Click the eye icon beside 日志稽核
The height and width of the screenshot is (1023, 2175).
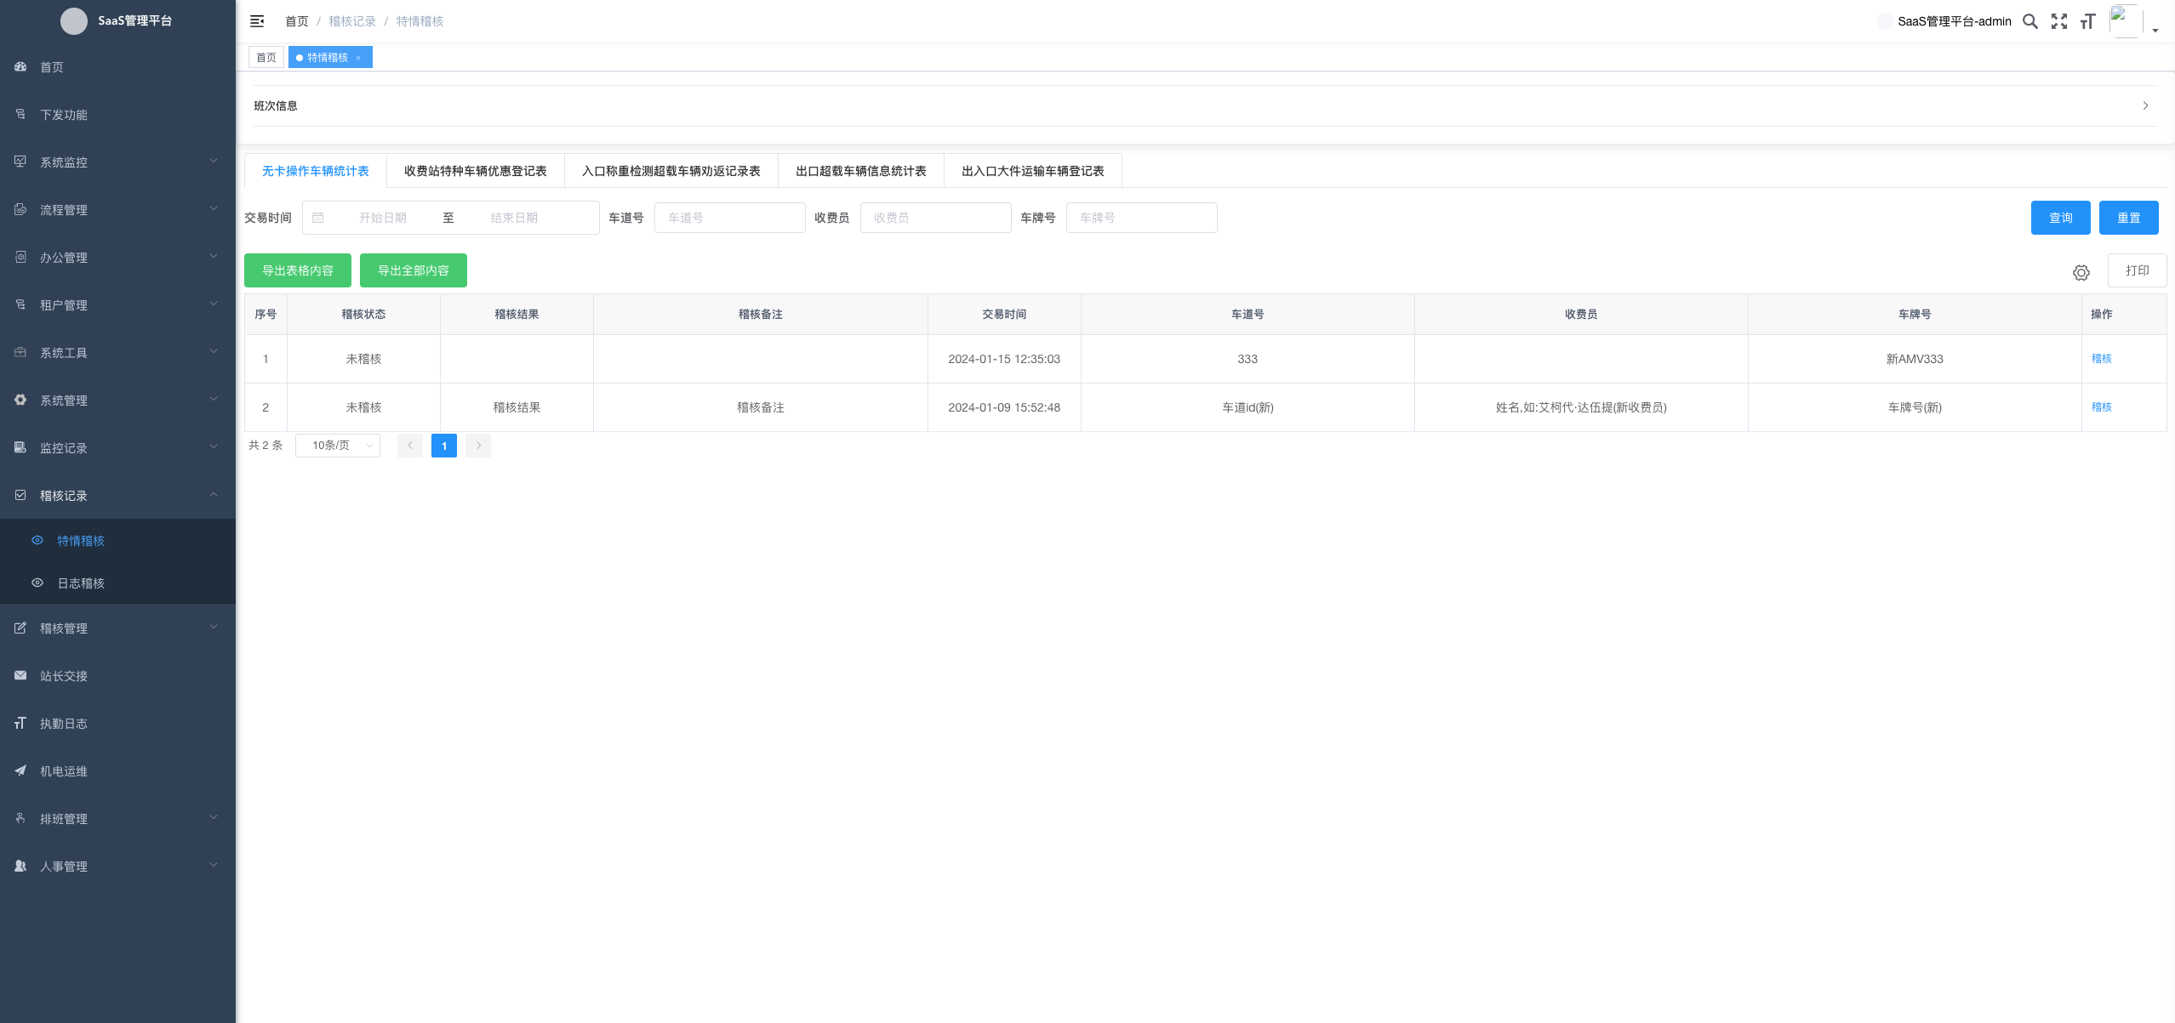pyautogui.click(x=37, y=583)
